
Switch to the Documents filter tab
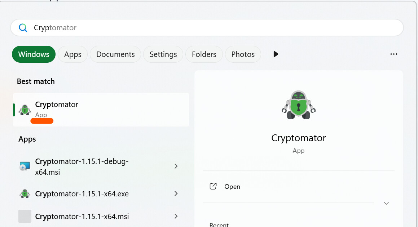[x=115, y=54]
